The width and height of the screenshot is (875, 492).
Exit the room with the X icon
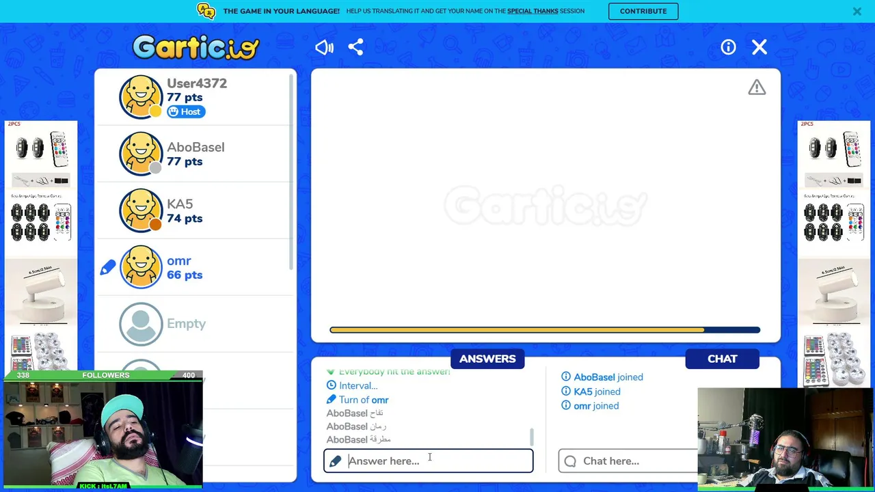coord(759,47)
